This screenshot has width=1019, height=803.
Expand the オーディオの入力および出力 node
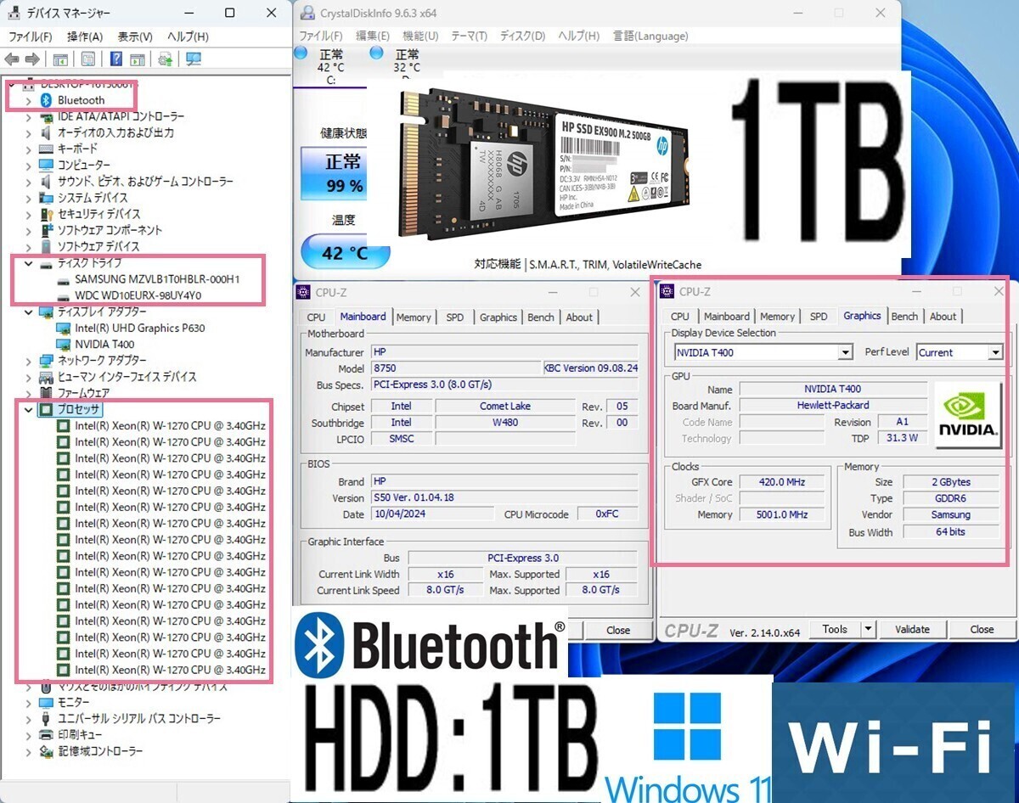(x=28, y=132)
